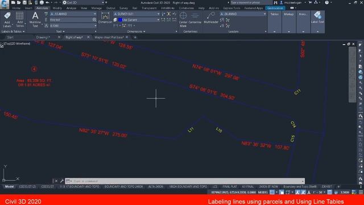The image size is (364, 205).
Task: Add a new layout with plus button
Action: pos(338,186)
